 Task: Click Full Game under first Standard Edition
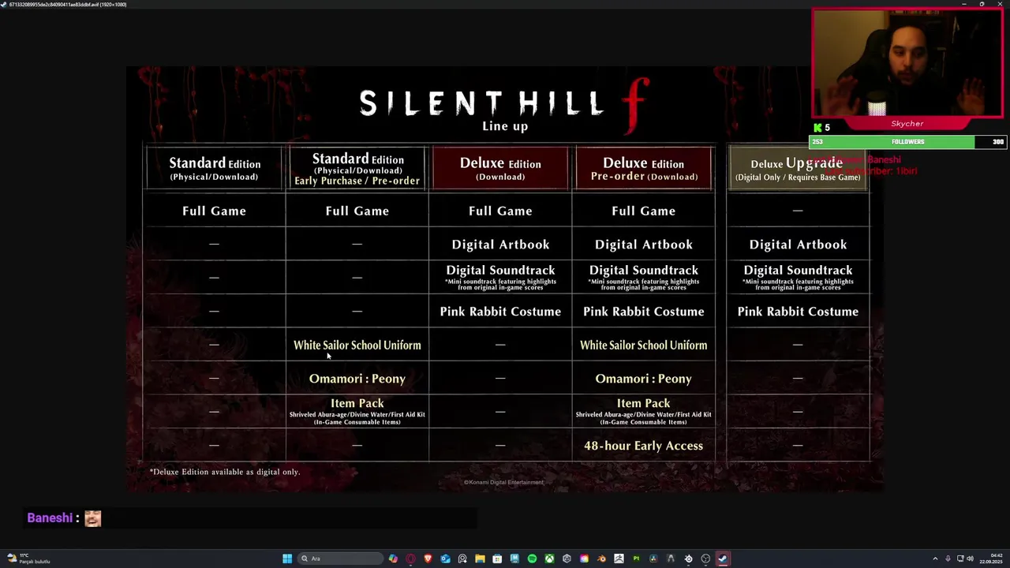(215, 211)
